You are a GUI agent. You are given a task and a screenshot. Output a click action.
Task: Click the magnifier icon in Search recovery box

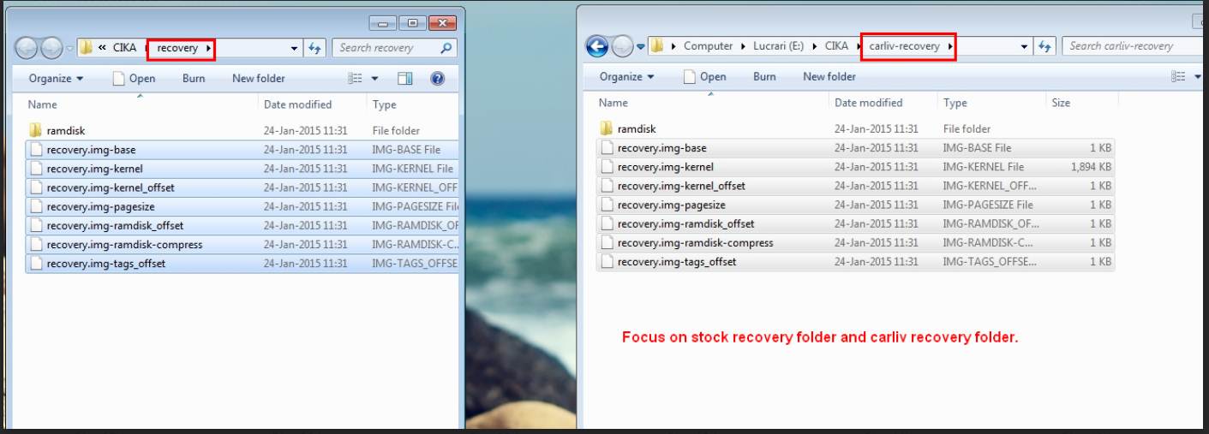[x=446, y=49]
